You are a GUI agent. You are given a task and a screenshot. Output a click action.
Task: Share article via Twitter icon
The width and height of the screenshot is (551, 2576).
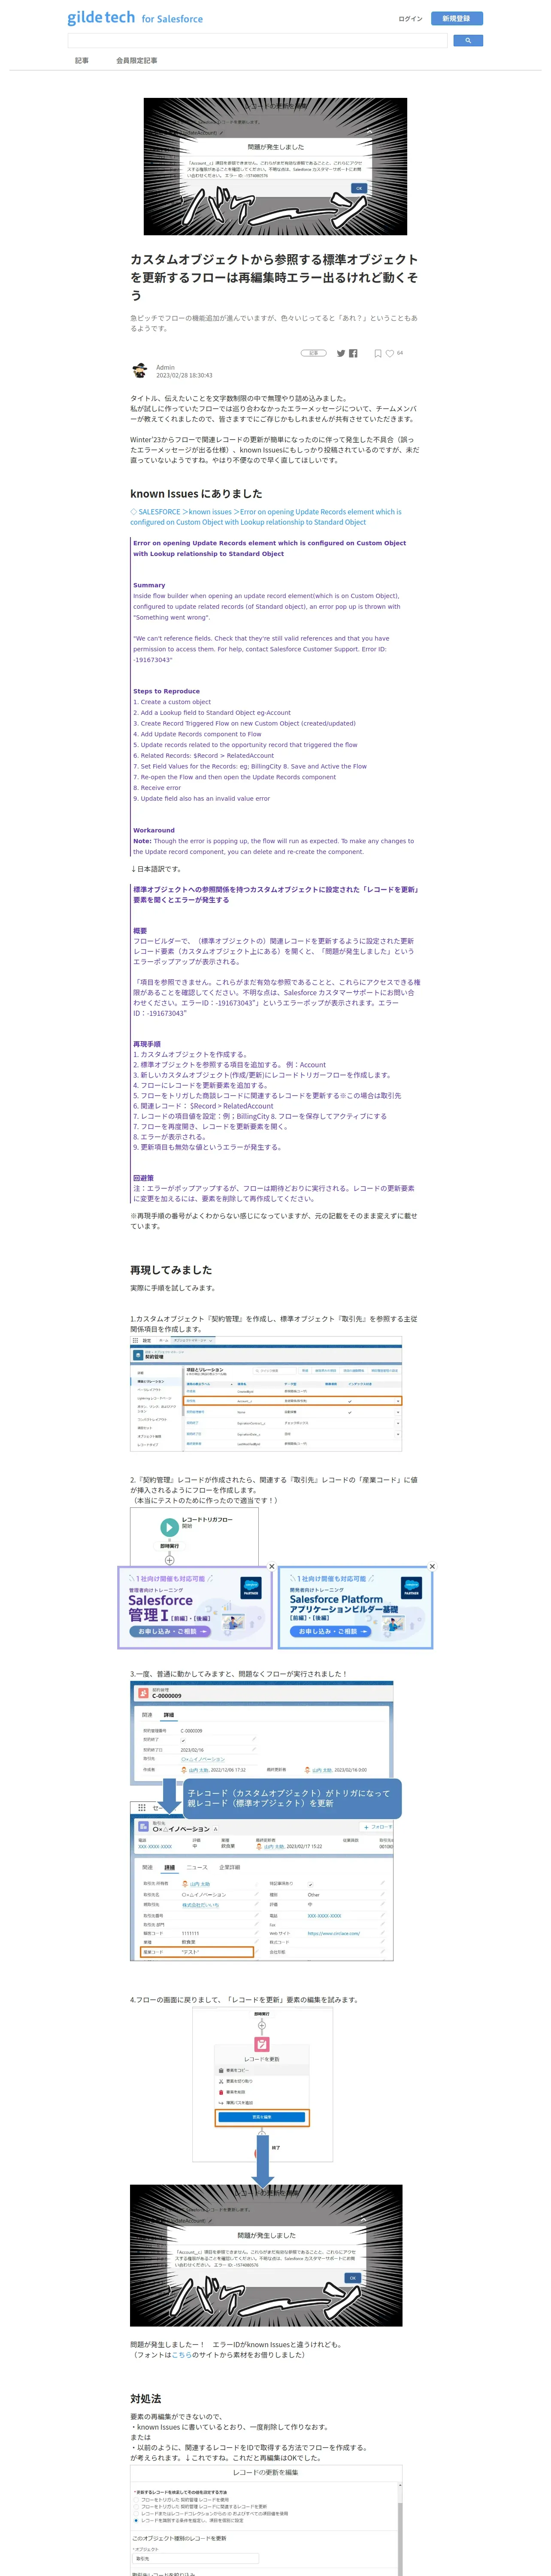[x=341, y=353]
